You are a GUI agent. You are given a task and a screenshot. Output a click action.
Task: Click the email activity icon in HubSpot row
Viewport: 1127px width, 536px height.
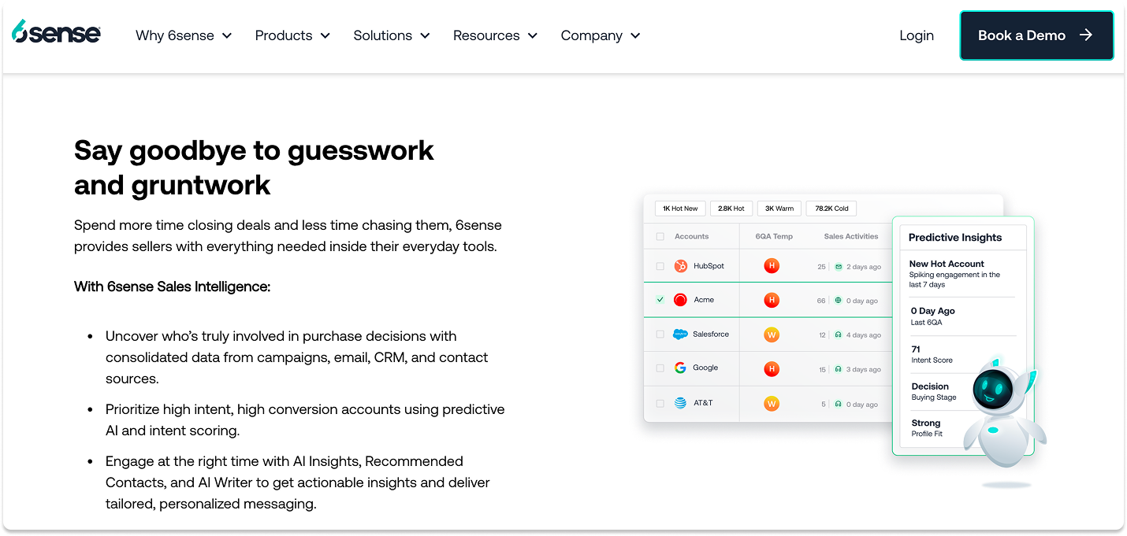pyautogui.click(x=839, y=267)
